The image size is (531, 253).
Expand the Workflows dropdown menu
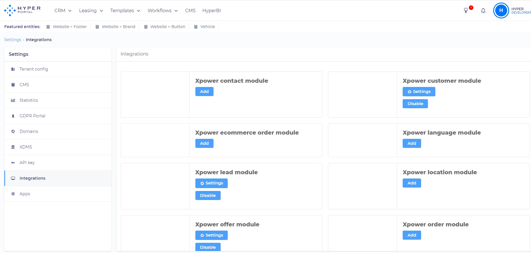tap(163, 10)
